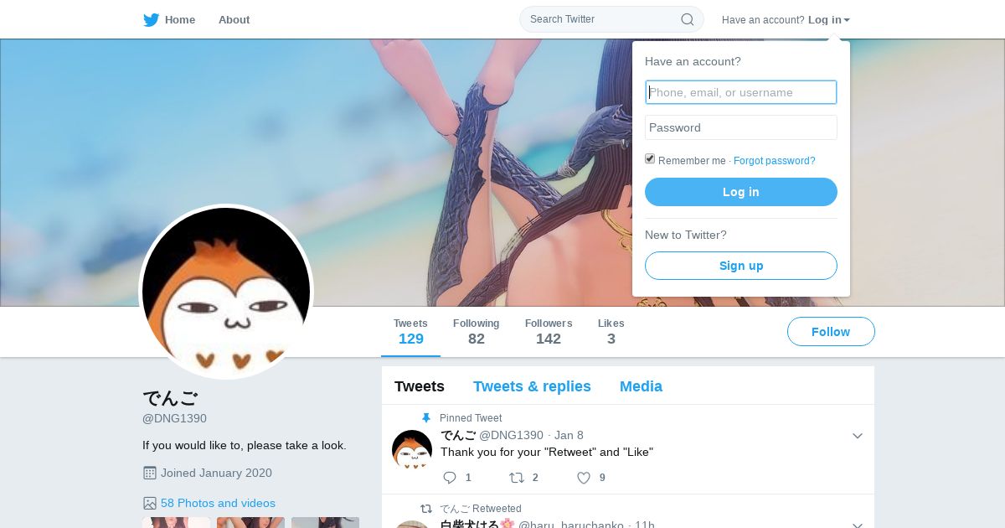The height and width of the screenshot is (528, 1005).
Task: Focus the Password input field
Action: (x=741, y=127)
